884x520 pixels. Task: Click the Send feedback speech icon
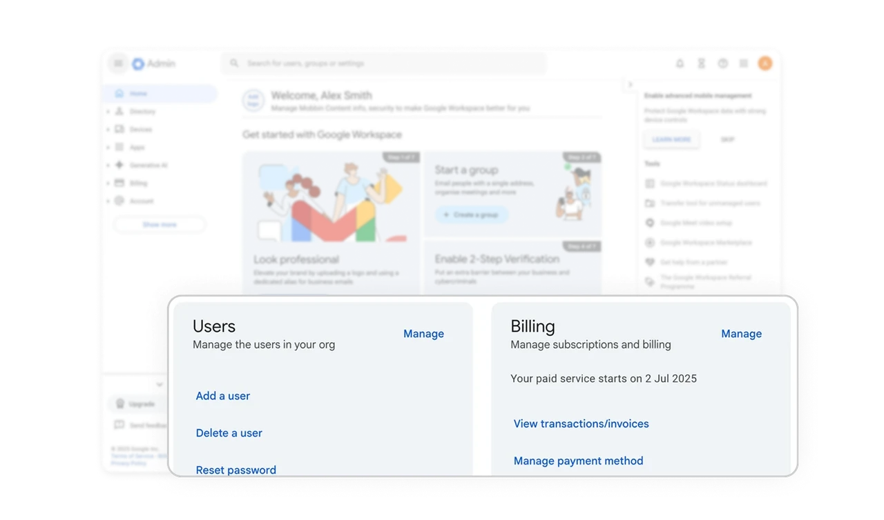[119, 425]
